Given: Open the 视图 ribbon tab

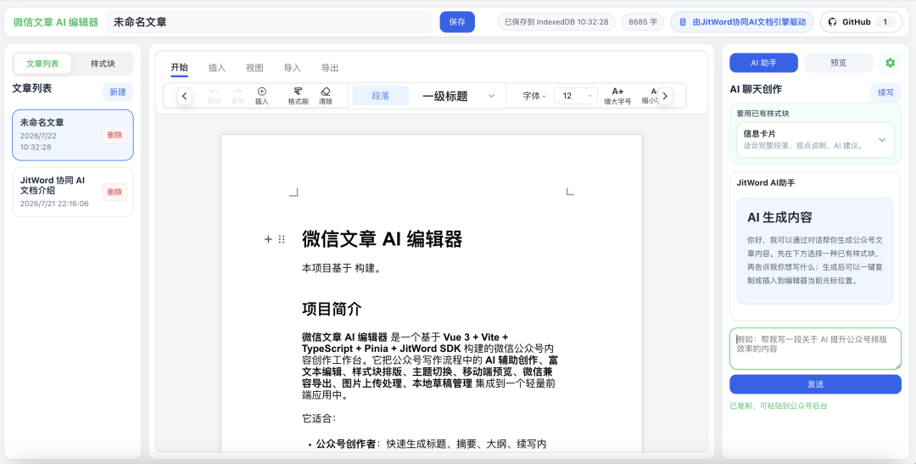Looking at the screenshot, I should 254,68.
